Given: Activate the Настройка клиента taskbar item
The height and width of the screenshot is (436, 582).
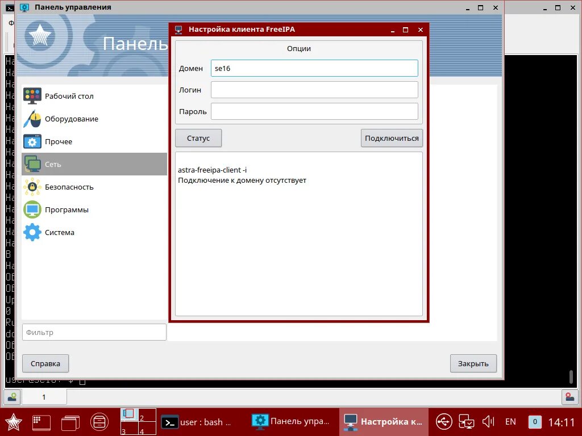Looking at the screenshot, I should point(384,422).
